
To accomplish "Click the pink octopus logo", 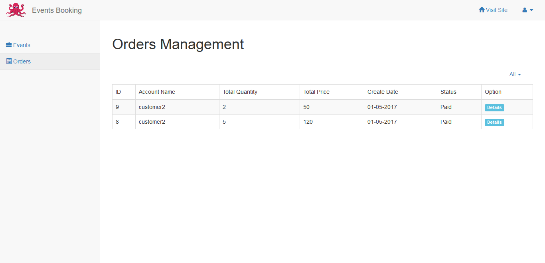I will [16, 10].
